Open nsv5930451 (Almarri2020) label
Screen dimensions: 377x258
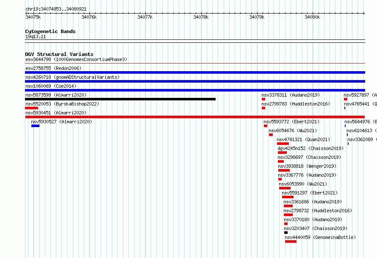[x=56, y=113]
